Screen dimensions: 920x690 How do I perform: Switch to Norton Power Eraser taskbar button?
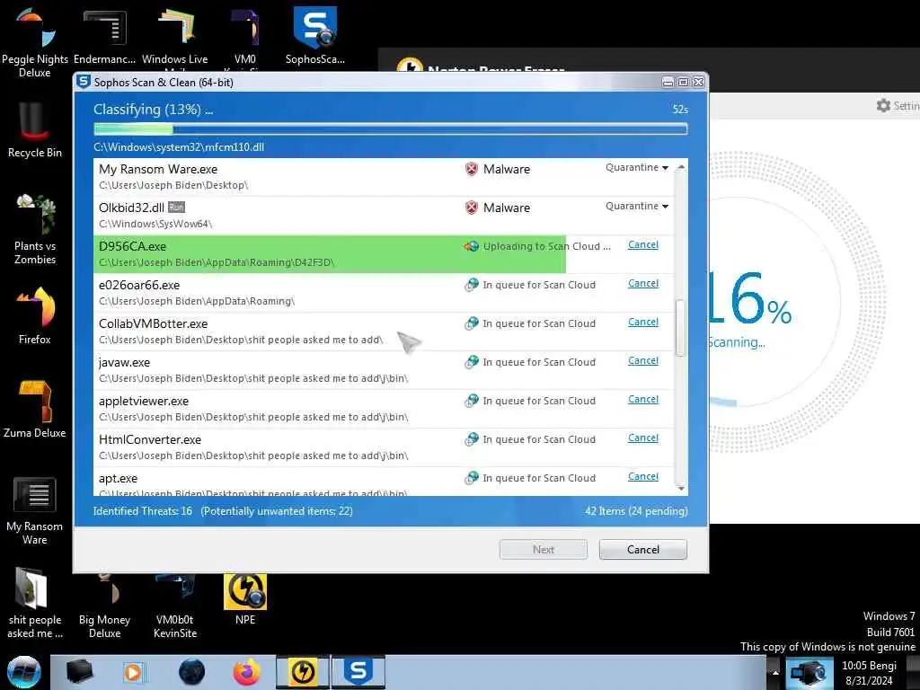tap(303, 672)
